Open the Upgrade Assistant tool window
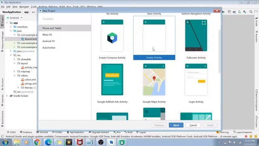The height and width of the screenshot is (146, 259). coord(99,132)
